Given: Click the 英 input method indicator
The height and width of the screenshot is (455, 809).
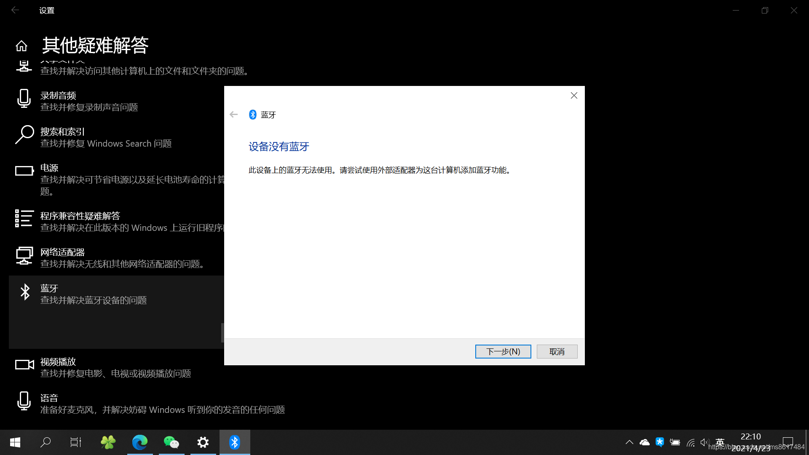Looking at the screenshot, I should (x=720, y=442).
